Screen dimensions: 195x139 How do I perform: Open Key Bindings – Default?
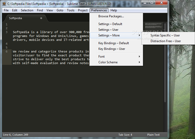tap(116, 43)
